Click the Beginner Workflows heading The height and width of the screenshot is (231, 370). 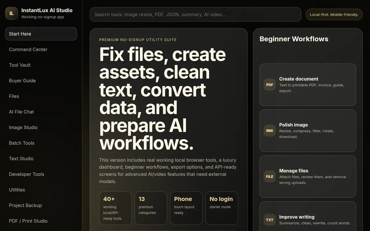pyautogui.click(x=294, y=39)
